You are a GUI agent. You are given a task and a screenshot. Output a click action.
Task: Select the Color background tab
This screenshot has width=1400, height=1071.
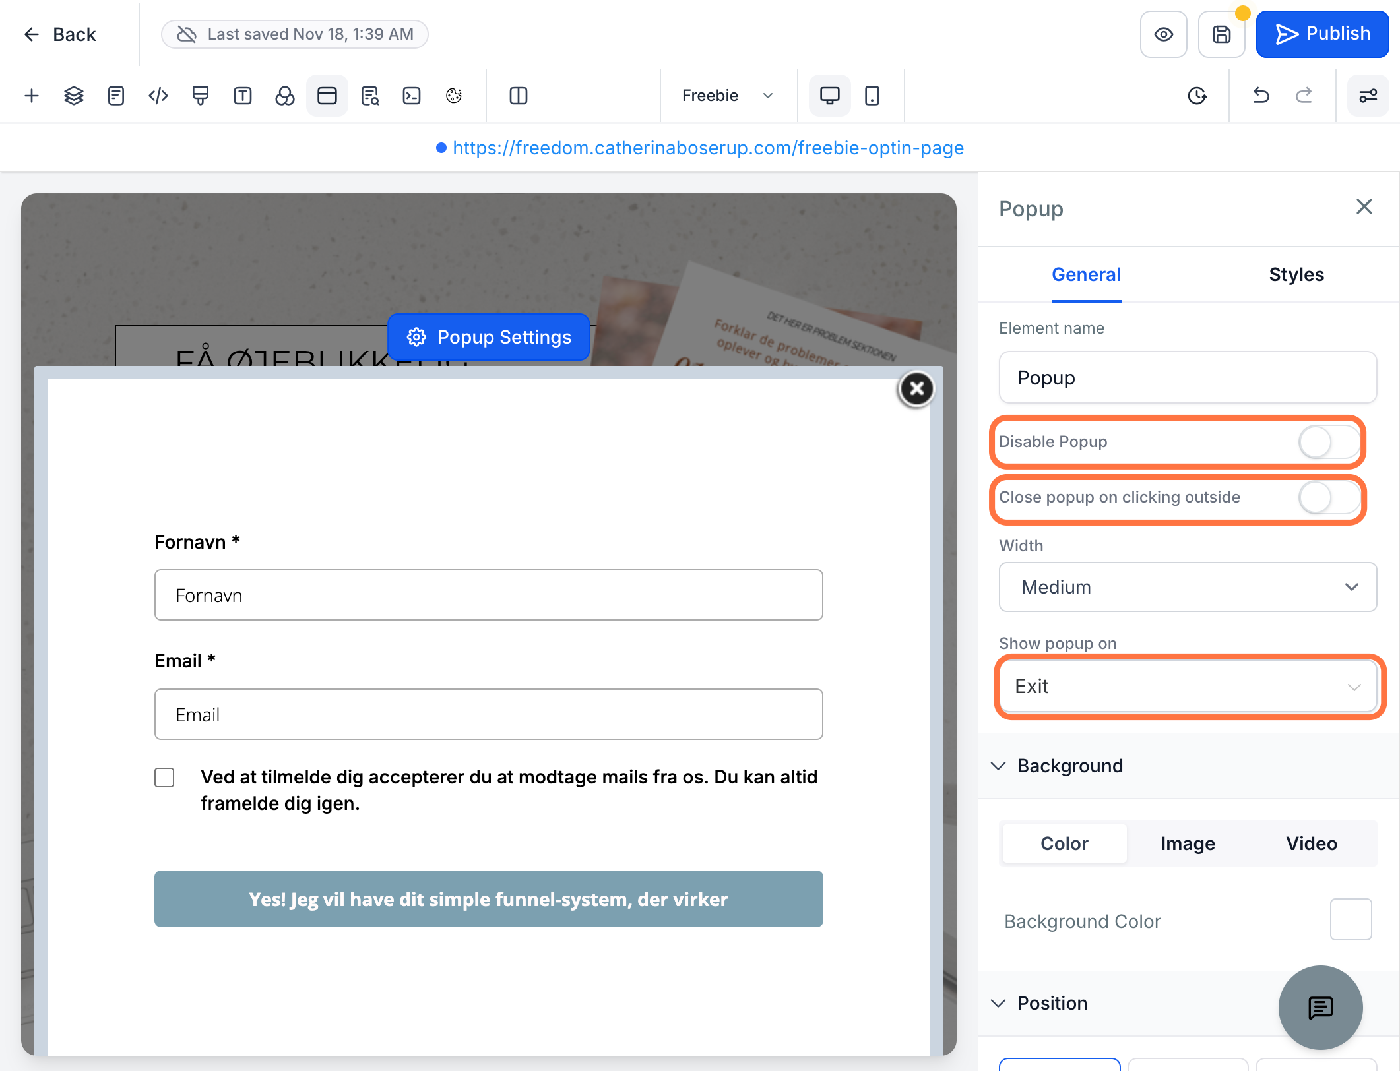point(1064,843)
